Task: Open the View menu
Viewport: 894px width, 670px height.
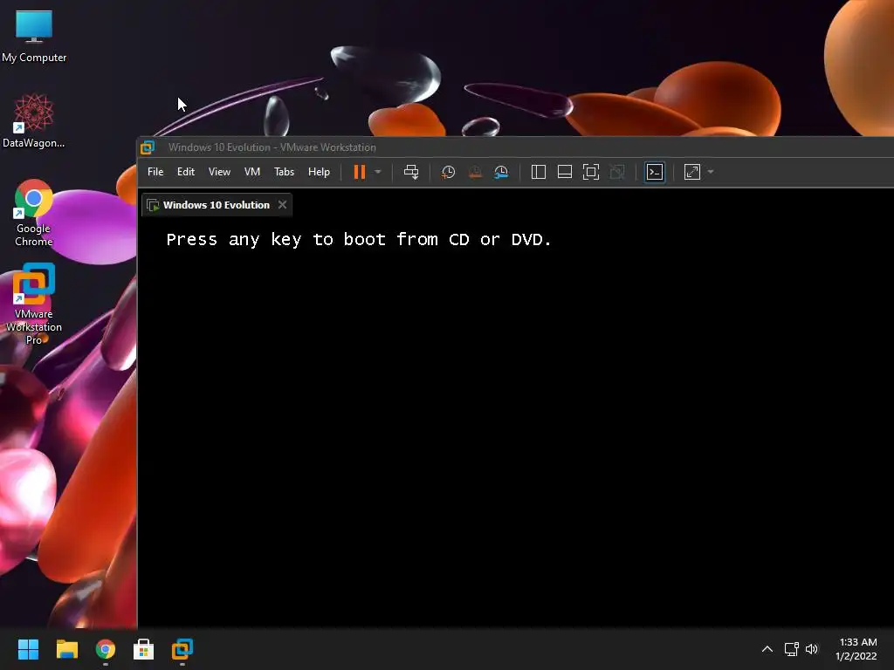Action: 219,172
